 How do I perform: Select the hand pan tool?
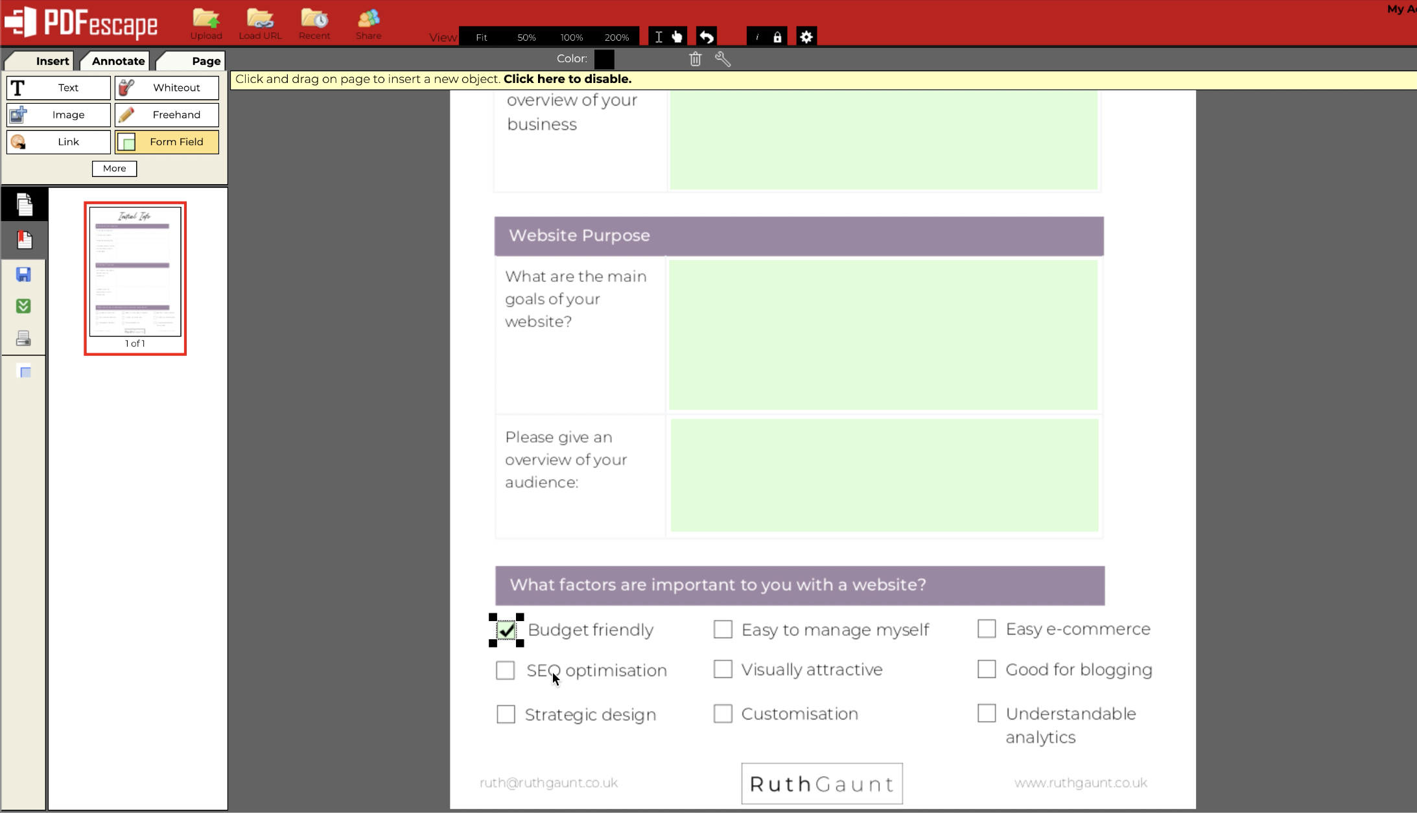click(x=677, y=37)
